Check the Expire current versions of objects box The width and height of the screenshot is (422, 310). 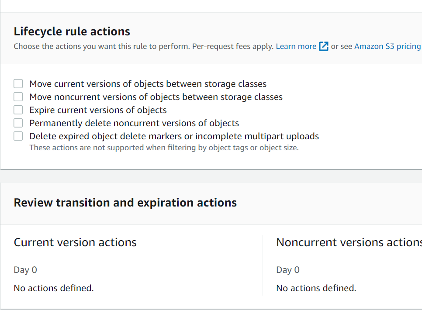pos(18,110)
